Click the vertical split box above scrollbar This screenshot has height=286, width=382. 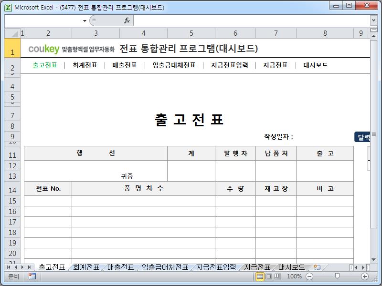click(373, 30)
